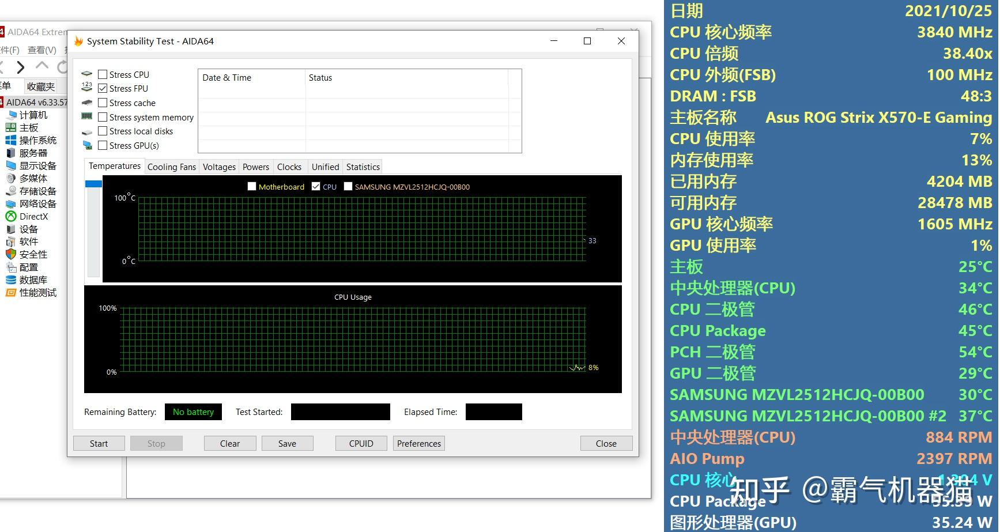Image resolution: width=1000 pixels, height=532 pixels.
Task: Hide CPU temperature in the graph
Action: pyautogui.click(x=316, y=186)
